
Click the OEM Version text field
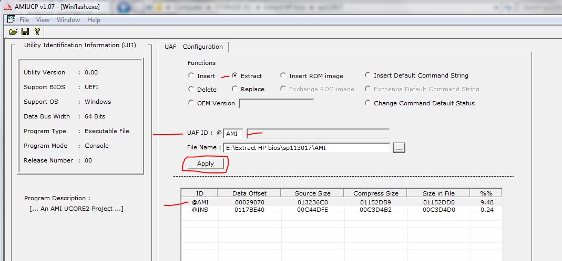[277, 104]
